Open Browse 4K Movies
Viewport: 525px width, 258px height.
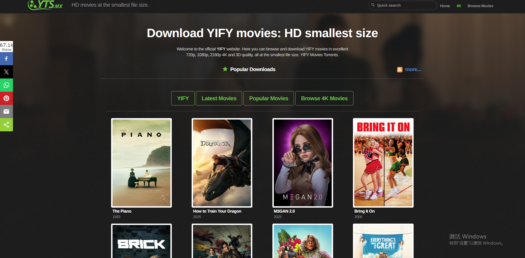[x=324, y=98]
